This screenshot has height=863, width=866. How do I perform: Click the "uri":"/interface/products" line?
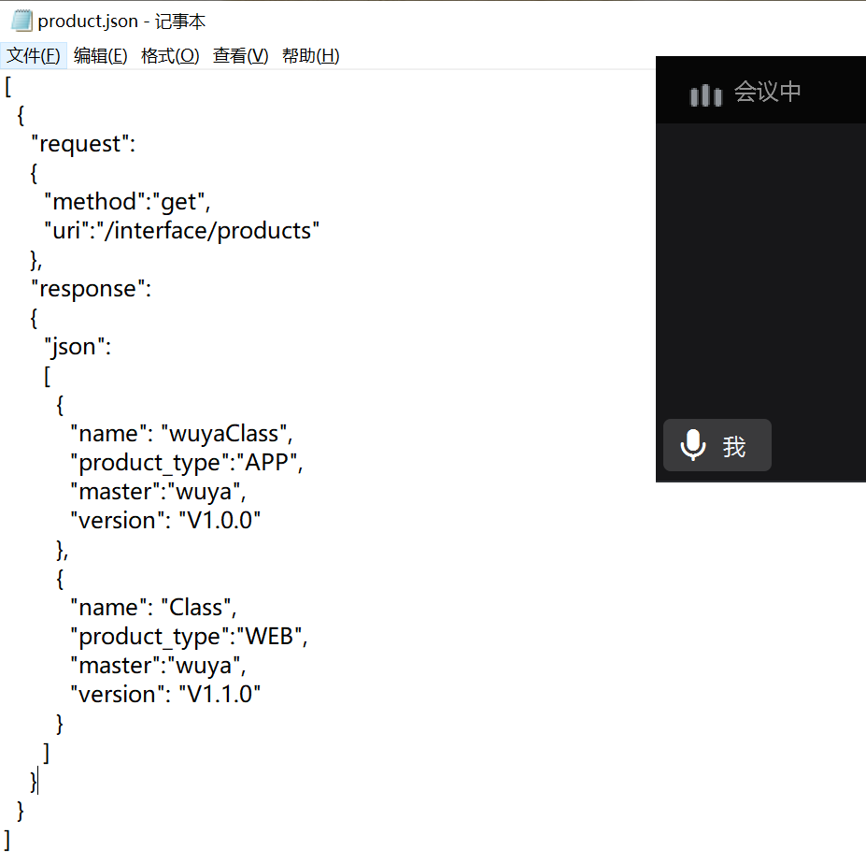click(182, 231)
